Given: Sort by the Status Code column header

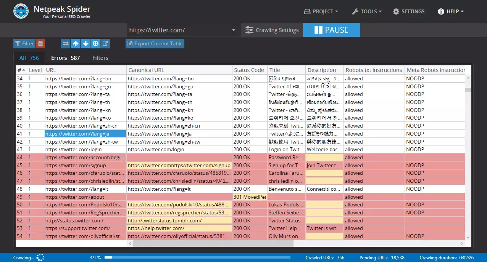Looking at the screenshot, I should (249, 70).
